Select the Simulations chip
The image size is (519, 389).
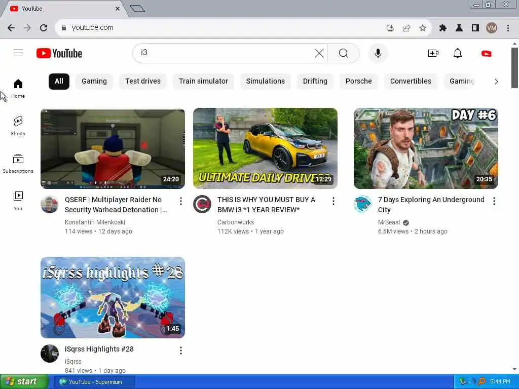pos(265,82)
